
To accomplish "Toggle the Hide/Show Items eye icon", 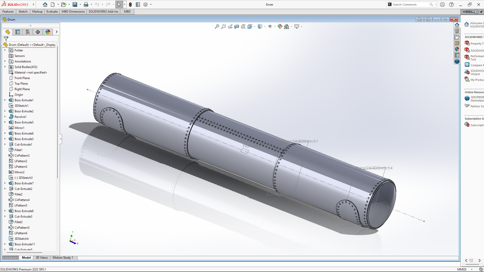I will click(x=270, y=26).
